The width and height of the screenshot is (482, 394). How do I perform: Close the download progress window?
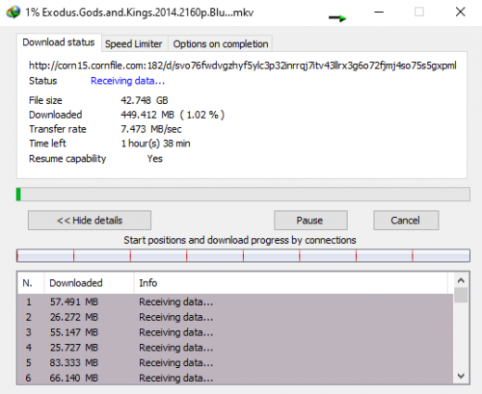pyautogui.click(x=461, y=12)
